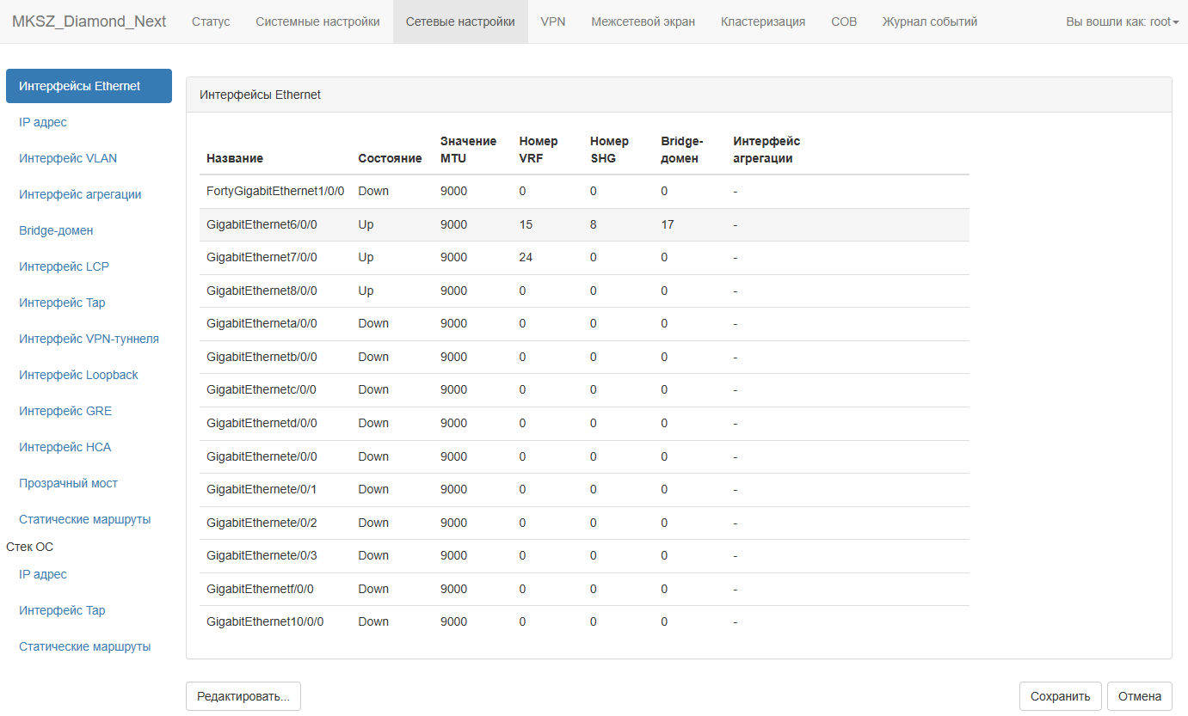
Task: Click MTU 9000 of GigabitEthernet10/0/0
Action: (x=453, y=621)
